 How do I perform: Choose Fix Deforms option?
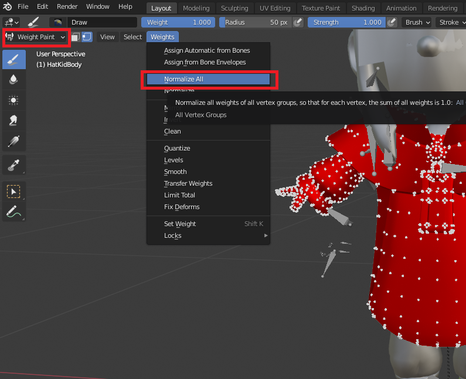208,207
